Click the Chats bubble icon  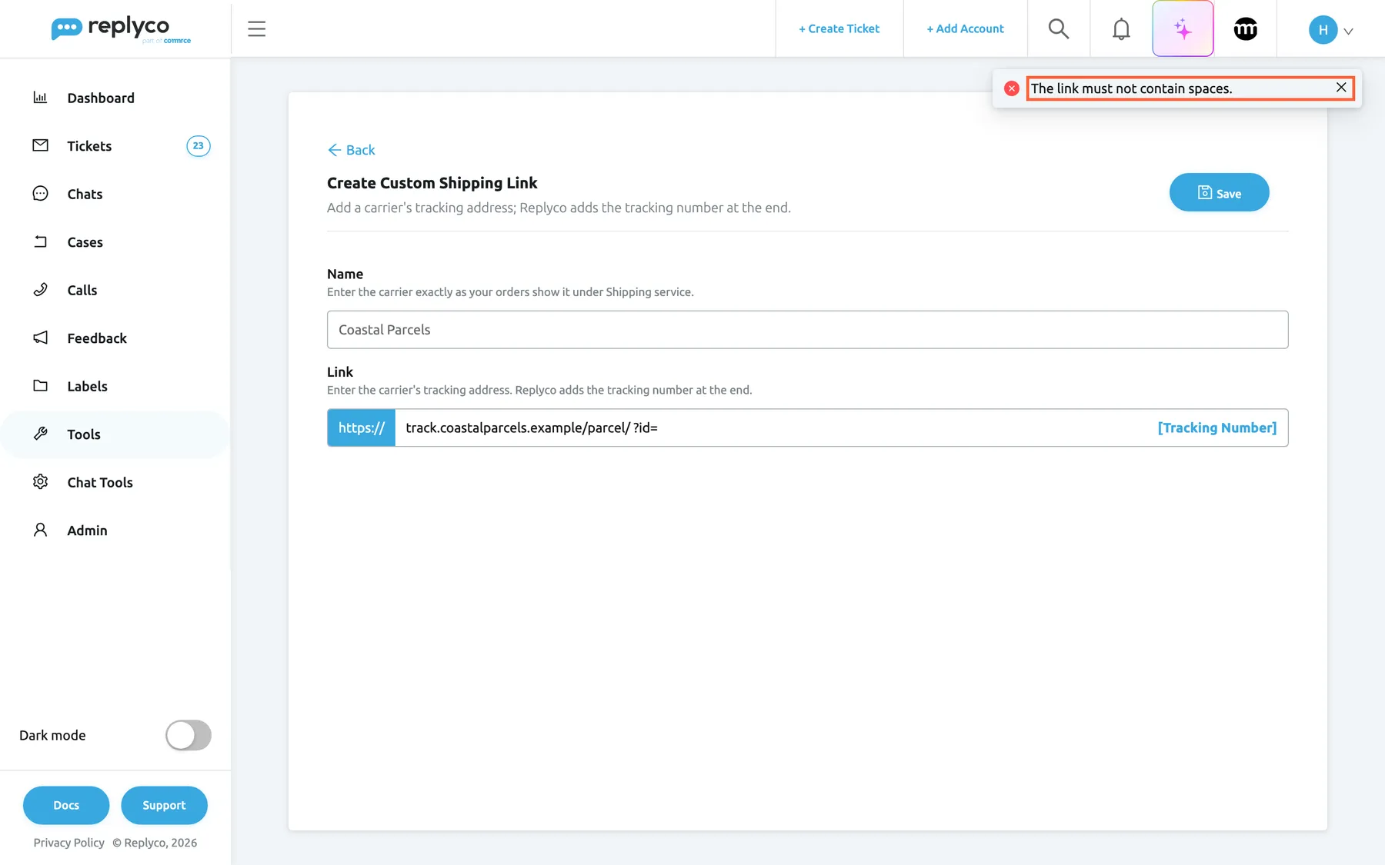(41, 194)
